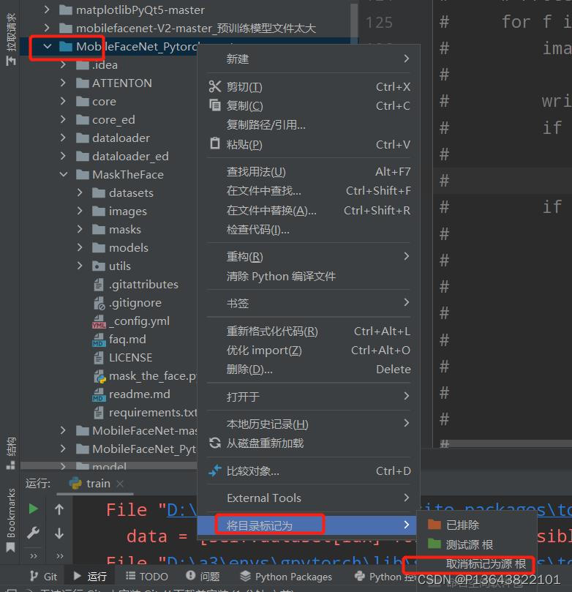
Task: Choose Optimize imports (优化 import) item
Action: 309,351
